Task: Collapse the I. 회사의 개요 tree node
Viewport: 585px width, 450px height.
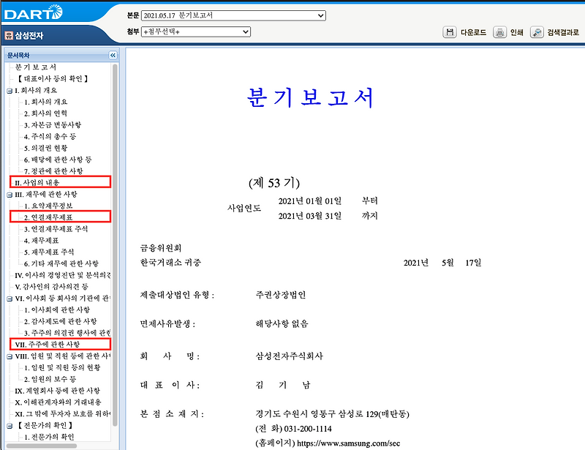Action: pyautogui.click(x=10, y=91)
